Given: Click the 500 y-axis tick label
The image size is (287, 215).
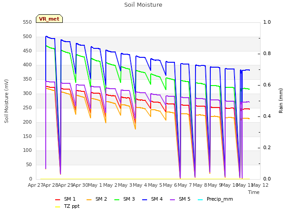Looking at the screenshot, I should click(27, 37).
